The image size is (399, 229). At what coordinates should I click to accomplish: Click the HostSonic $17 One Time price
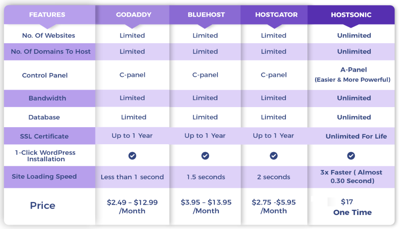(352, 207)
